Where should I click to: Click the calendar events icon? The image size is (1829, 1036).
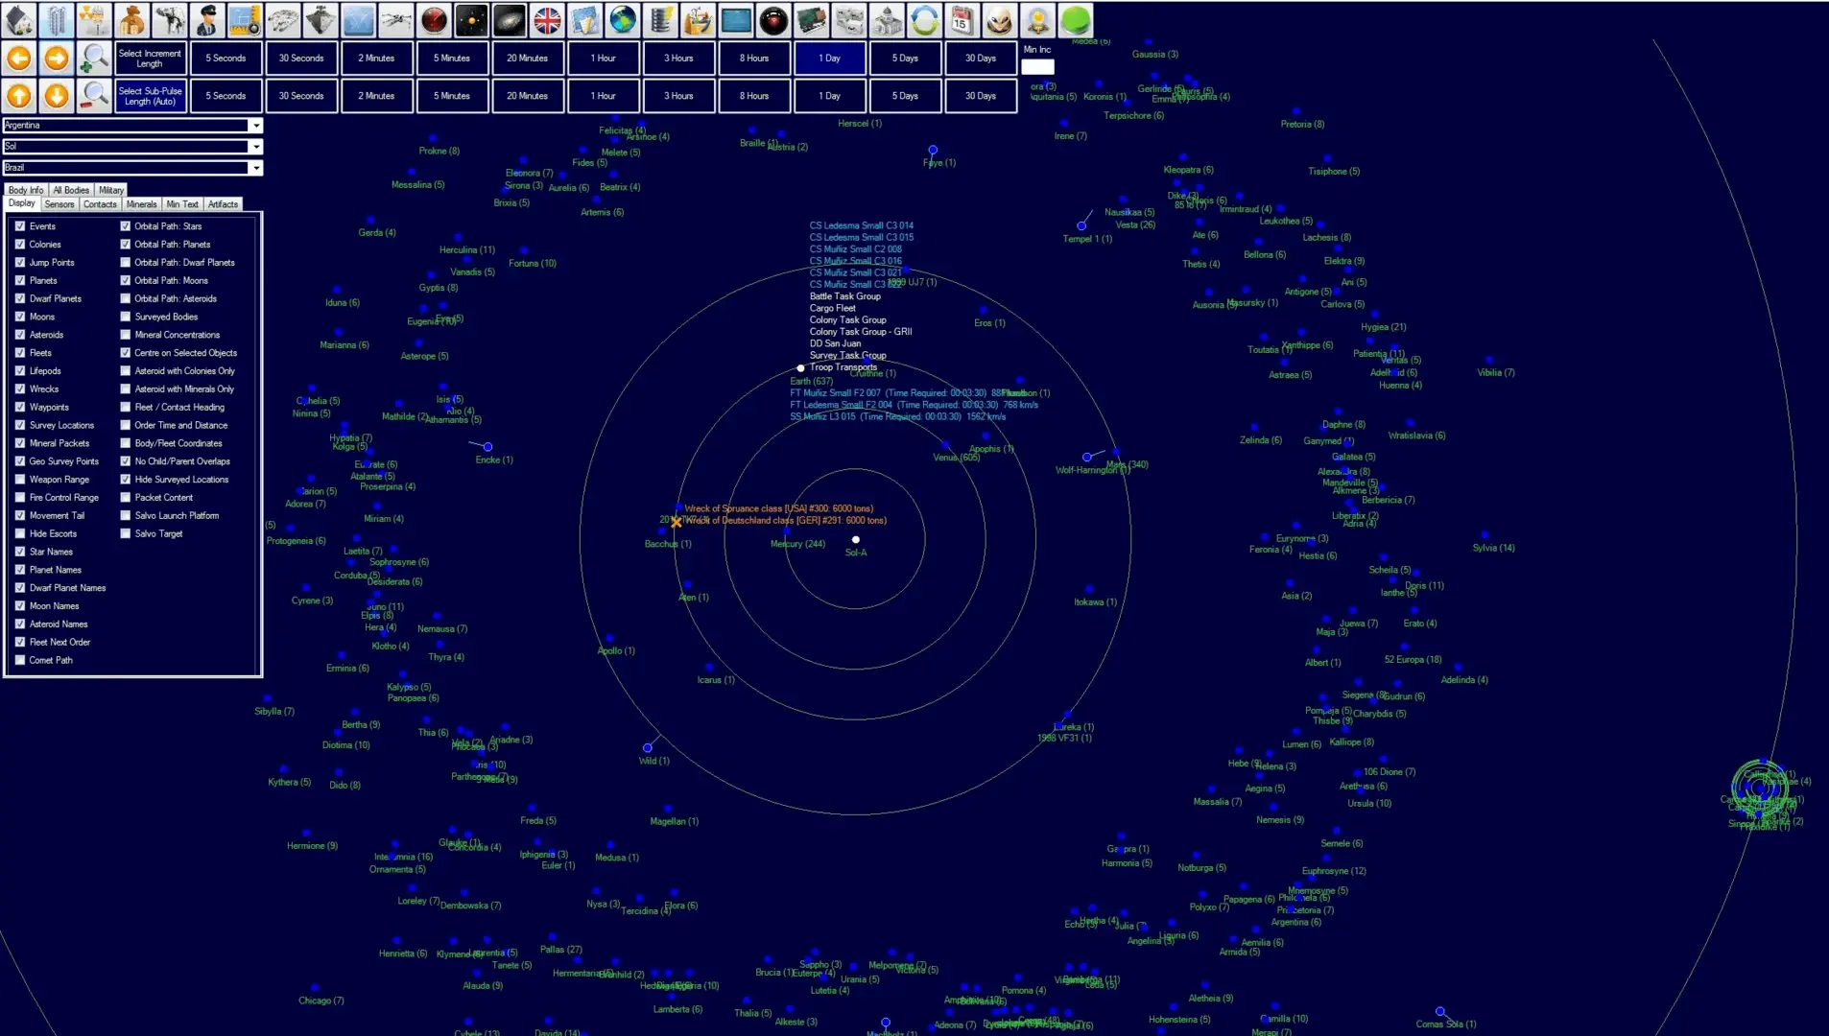(x=961, y=20)
